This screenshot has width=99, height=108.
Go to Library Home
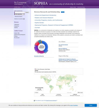tap(73, 7)
